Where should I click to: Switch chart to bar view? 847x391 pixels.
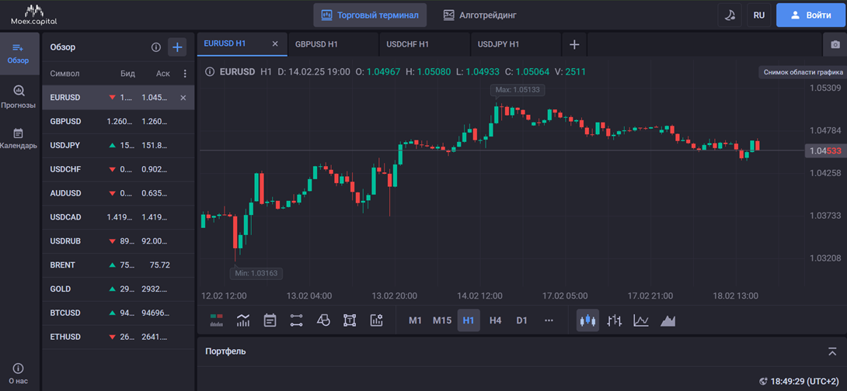[614, 320]
